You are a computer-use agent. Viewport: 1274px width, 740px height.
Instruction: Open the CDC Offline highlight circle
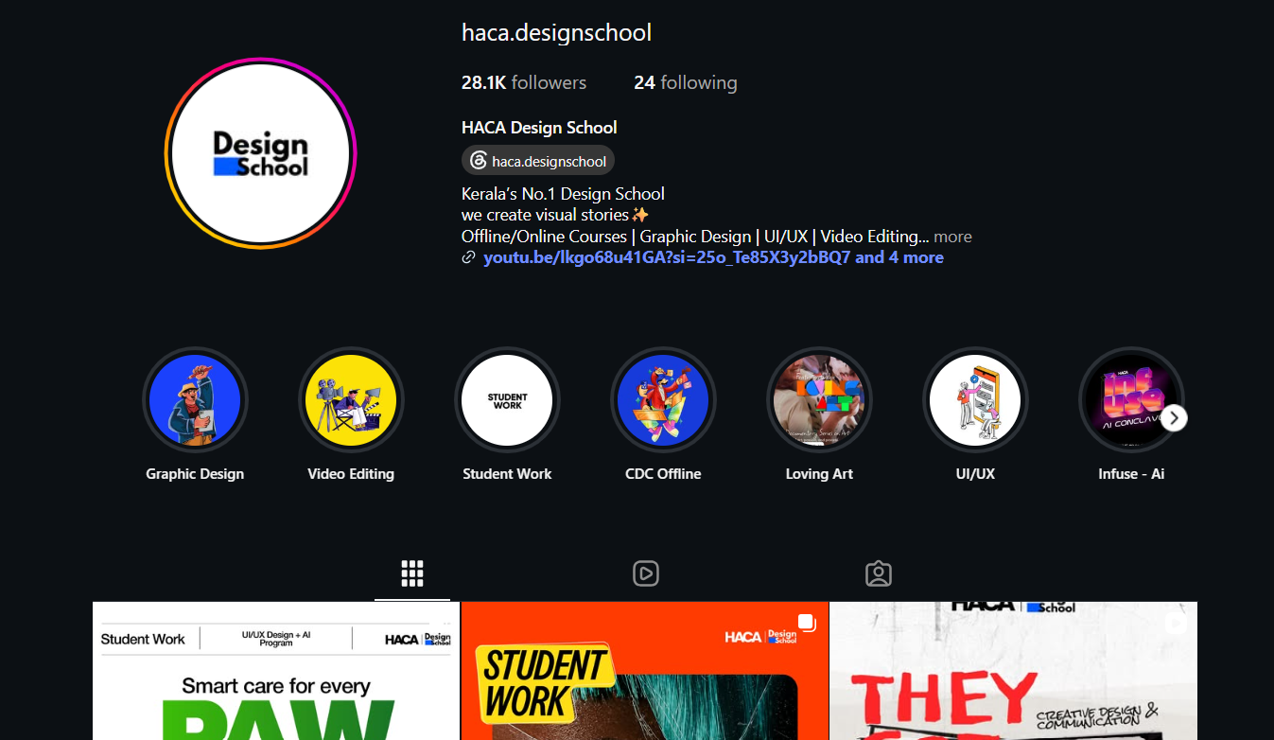(x=663, y=400)
